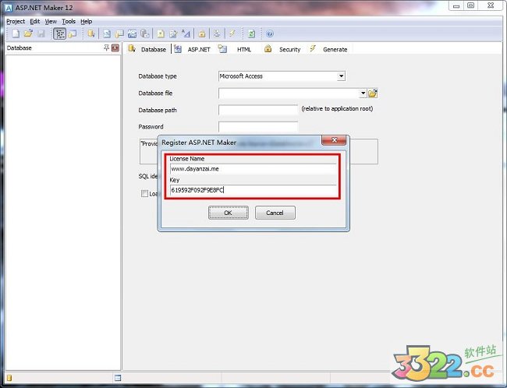Viewport: 507px width, 388px height.
Task: Click the ASP.NET settings page icon in toolbar
Action: point(107,34)
